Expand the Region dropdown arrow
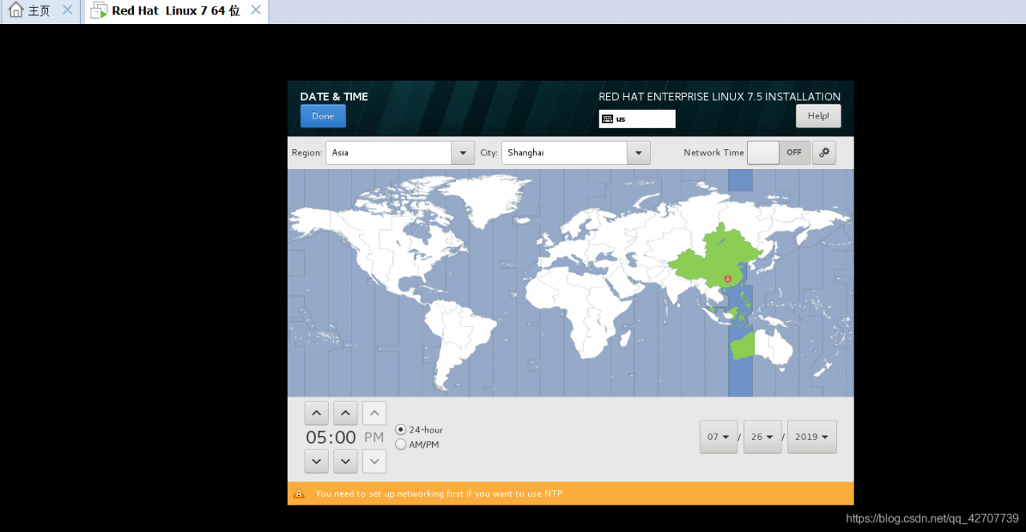The width and height of the screenshot is (1026, 532). (x=463, y=152)
